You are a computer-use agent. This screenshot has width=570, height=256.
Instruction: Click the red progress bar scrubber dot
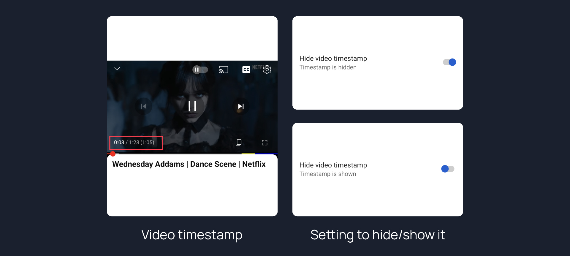[113, 154]
